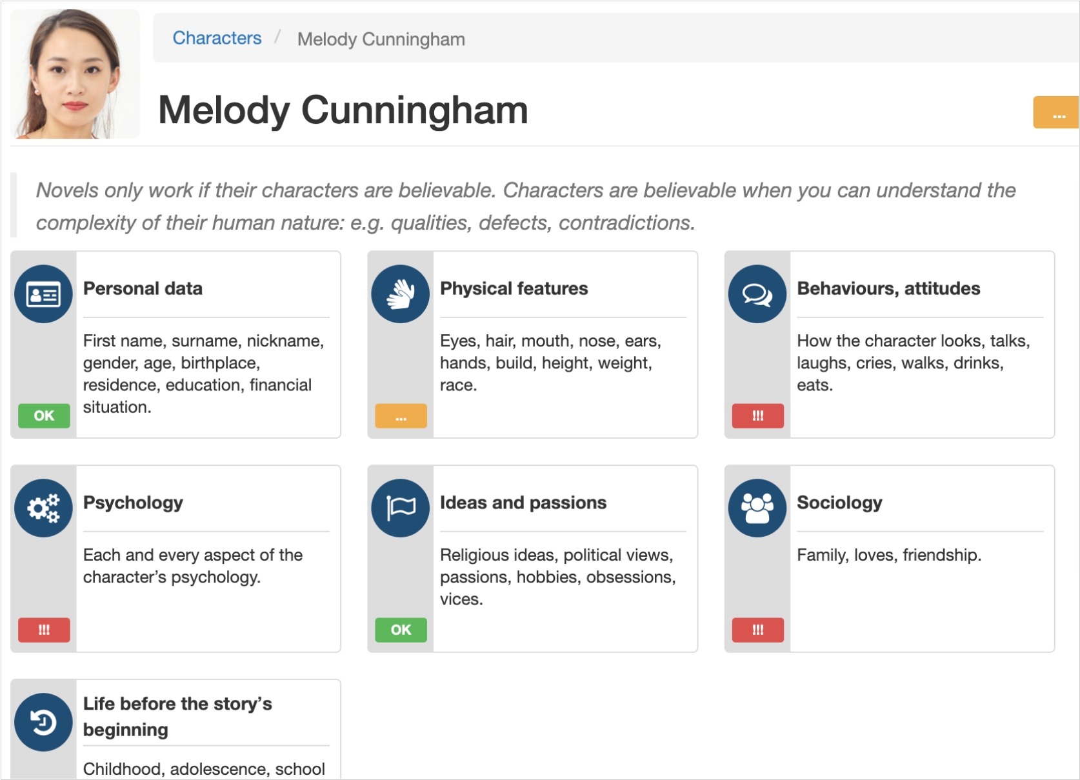
Task: Click the Life before story history icon
Action: click(x=43, y=722)
